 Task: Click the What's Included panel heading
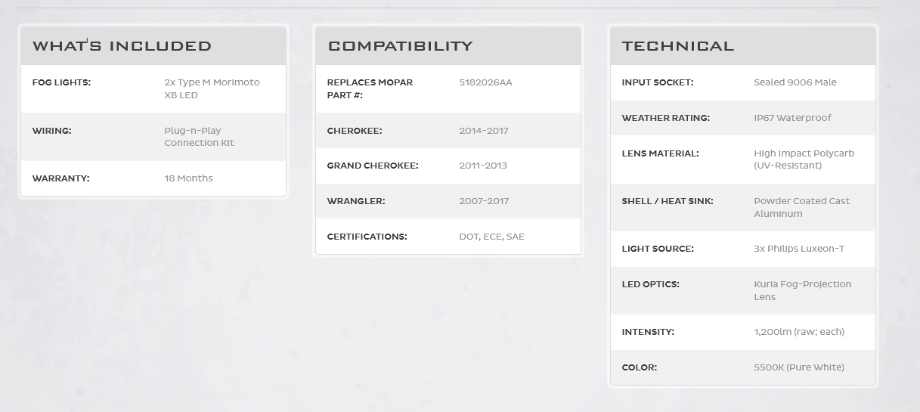[x=122, y=46]
